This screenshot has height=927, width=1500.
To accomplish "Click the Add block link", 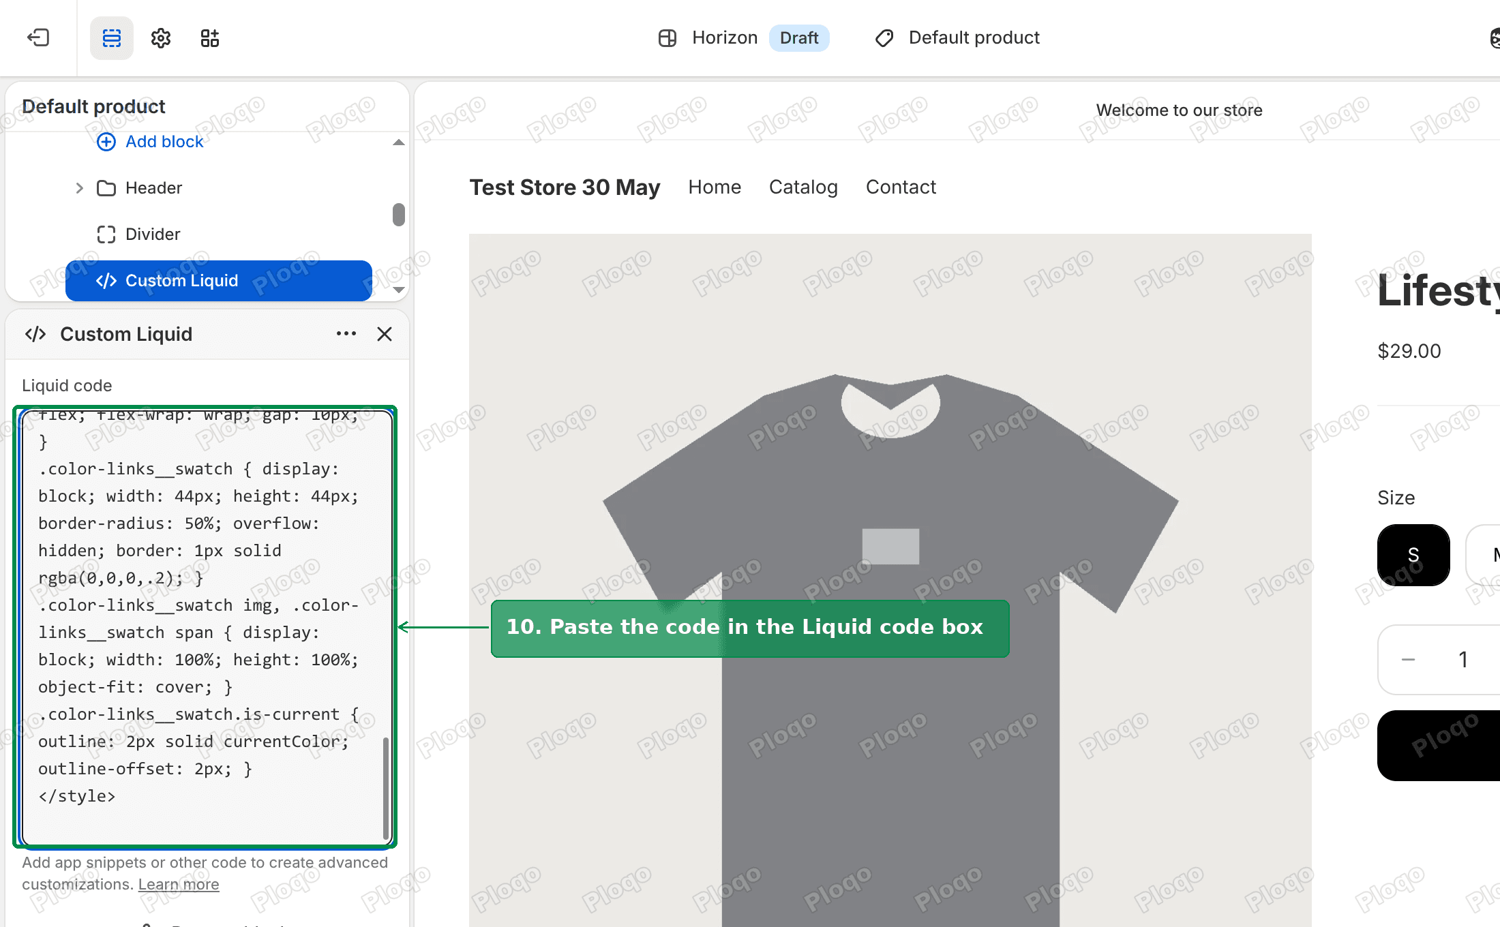I will [x=164, y=142].
